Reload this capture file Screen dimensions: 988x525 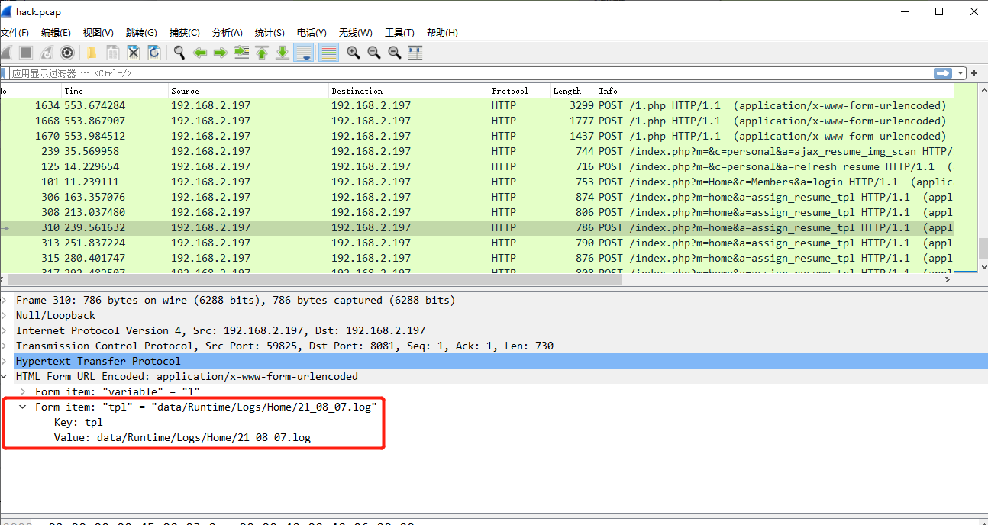[154, 53]
